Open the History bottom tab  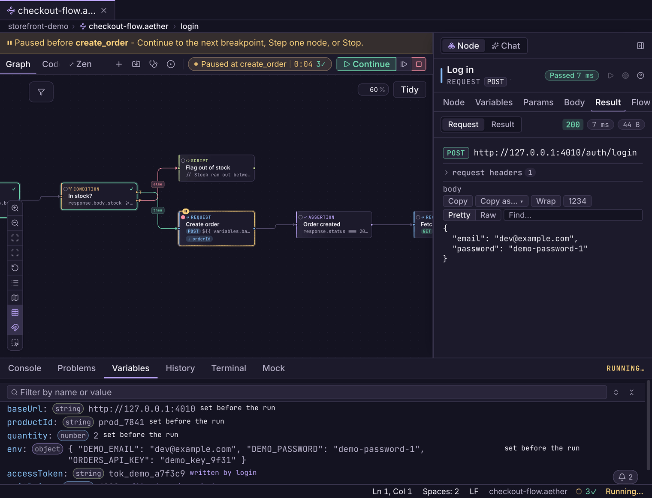click(x=180, y=368)
